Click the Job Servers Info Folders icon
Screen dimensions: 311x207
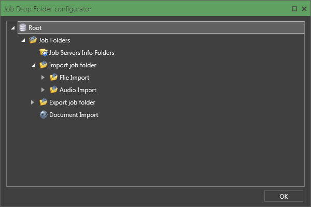(x=44, y=52)
